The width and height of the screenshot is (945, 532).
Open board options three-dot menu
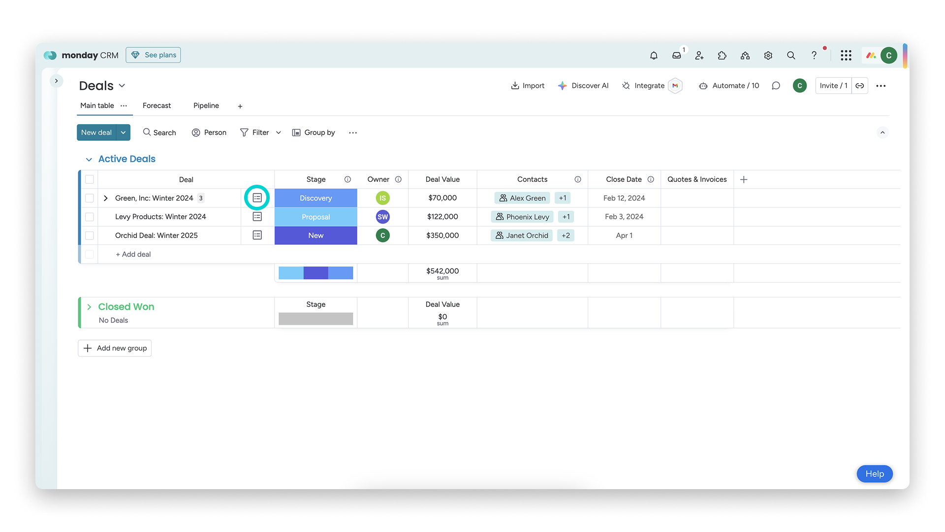[881, 86]
